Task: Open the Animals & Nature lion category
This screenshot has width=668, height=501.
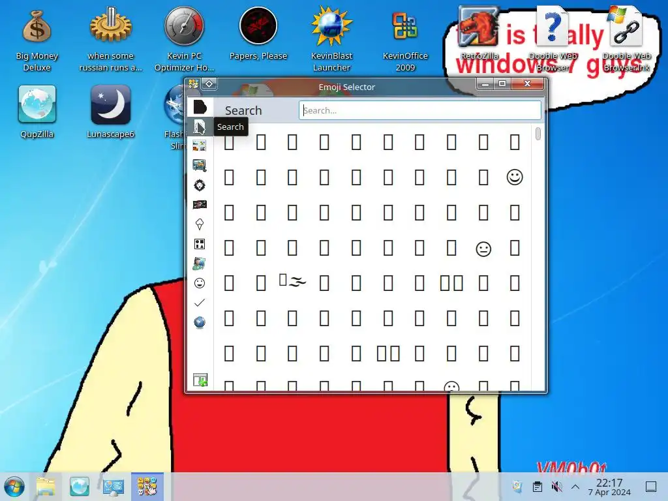Action: point(200,185)
